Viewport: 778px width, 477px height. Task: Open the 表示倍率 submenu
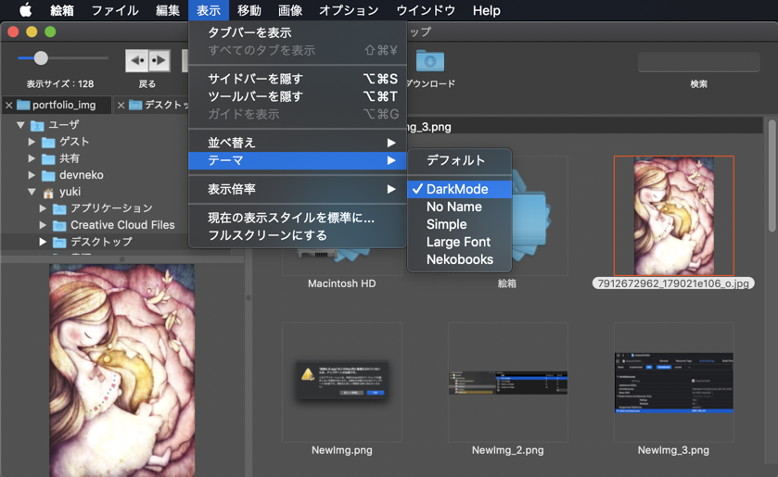[298, 189]
